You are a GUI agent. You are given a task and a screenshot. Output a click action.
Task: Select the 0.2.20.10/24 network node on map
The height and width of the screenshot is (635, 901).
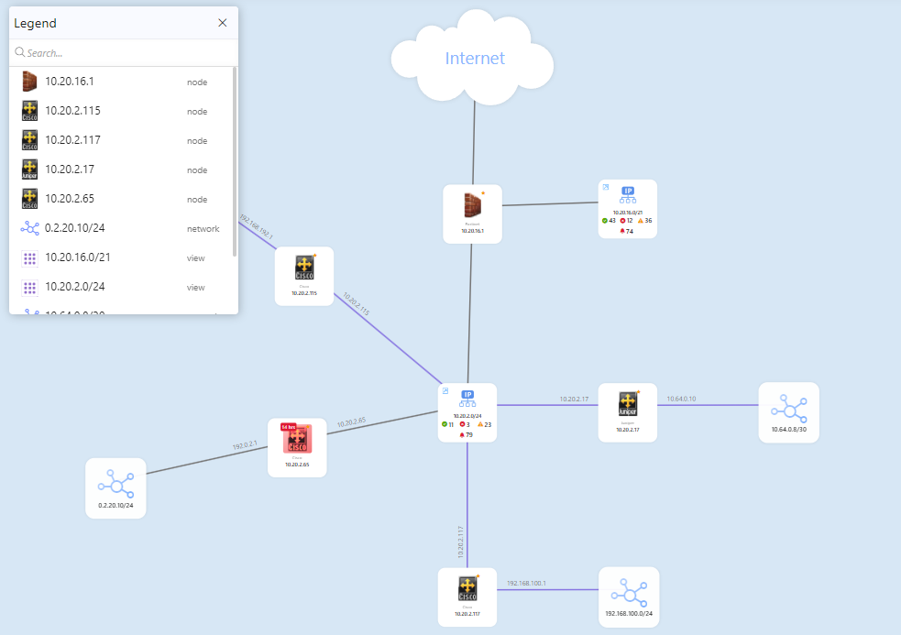tap(115, 488)
